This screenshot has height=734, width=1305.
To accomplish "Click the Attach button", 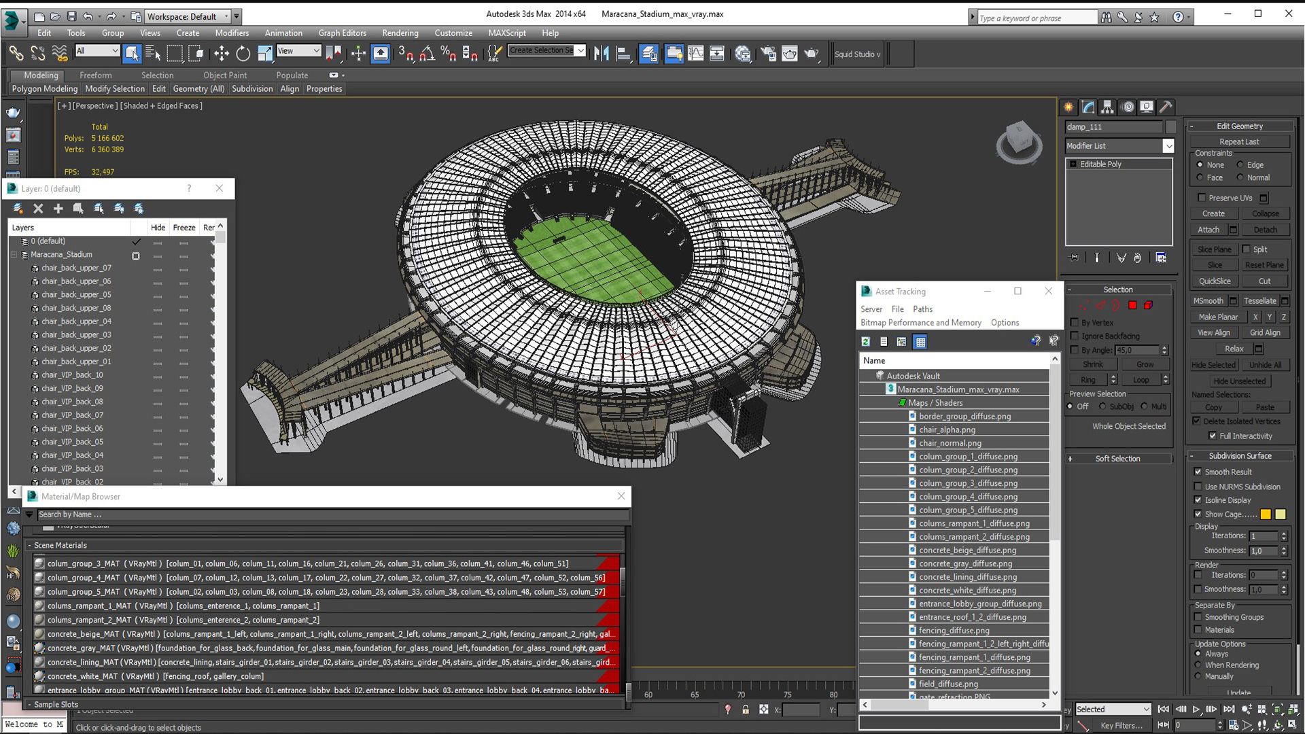I will [1208, 230].
